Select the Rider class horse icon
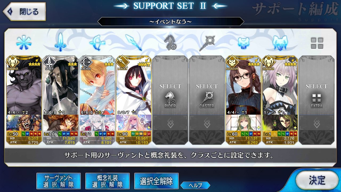341x192 pixels. [x=170, y=42]
